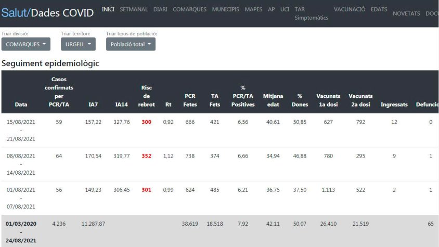Click the IA14 column header

(121, 105)
